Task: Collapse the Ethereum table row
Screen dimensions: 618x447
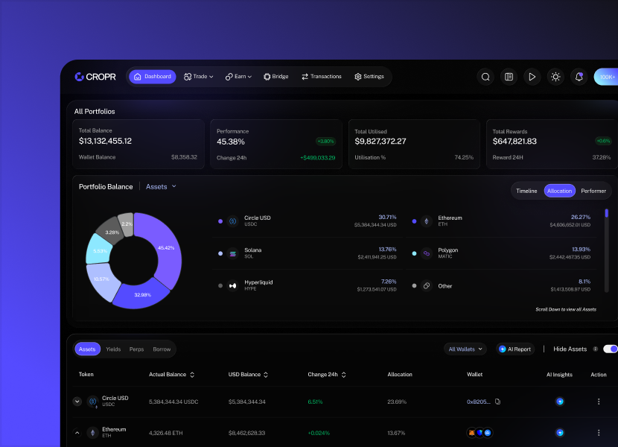Action: click(77, 433)
